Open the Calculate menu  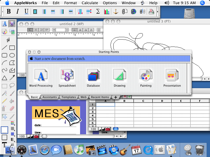point(90,3)
